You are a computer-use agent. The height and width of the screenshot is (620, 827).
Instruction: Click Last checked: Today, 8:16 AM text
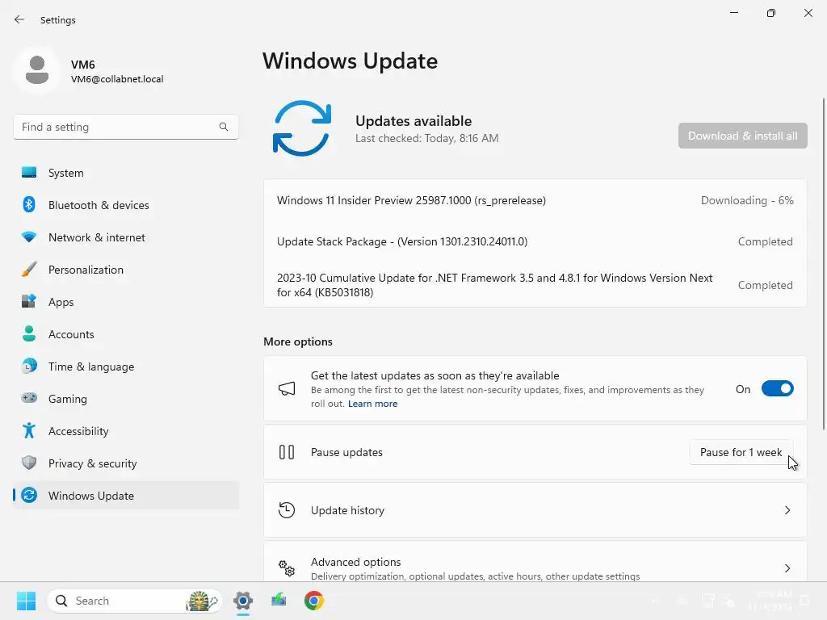[x=426, y=138]
